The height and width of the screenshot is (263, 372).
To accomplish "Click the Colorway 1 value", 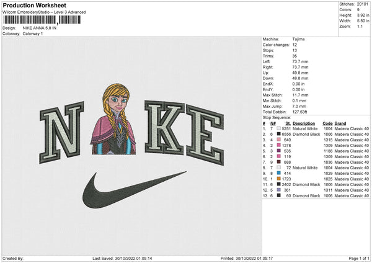I will tap(33, 33).
